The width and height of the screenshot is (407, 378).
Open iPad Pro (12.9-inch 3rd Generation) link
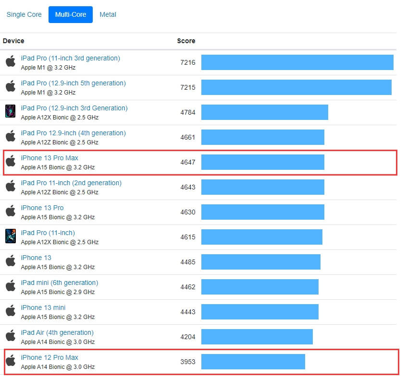pos(74,108)
